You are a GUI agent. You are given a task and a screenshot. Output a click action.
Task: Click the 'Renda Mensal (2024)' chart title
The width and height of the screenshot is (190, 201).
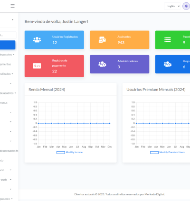(x=47, y=90)
